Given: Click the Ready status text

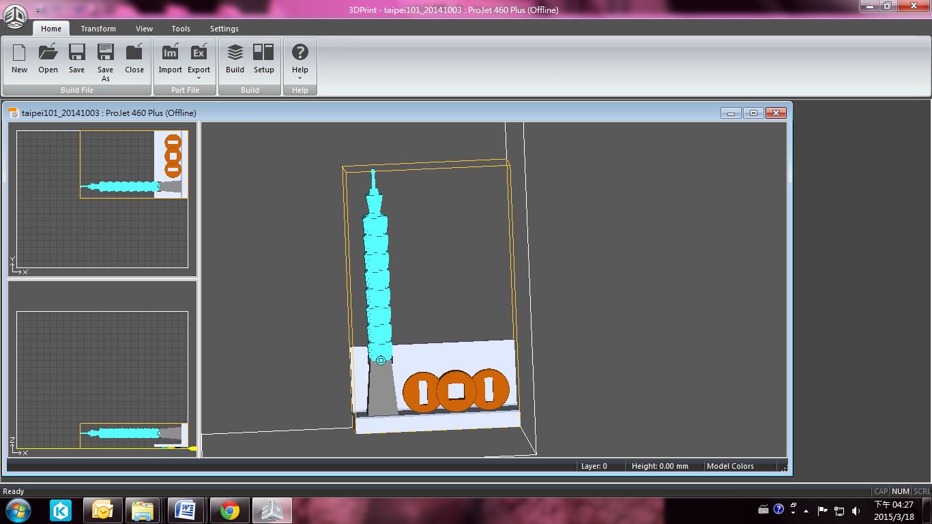Looking at the screenshot, I should click(x=14, y=491).
